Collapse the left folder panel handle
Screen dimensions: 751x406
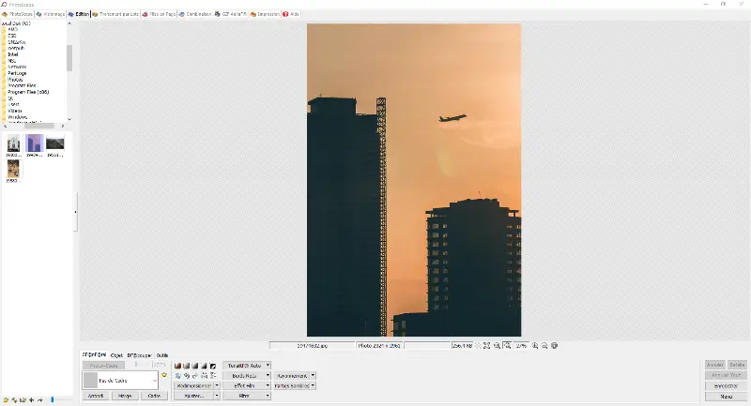pyautogui.click(x=75, y=212)
